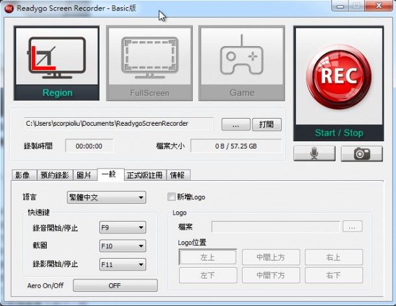
Task: Switch to the 影像 tab
Action: (23, 175)
